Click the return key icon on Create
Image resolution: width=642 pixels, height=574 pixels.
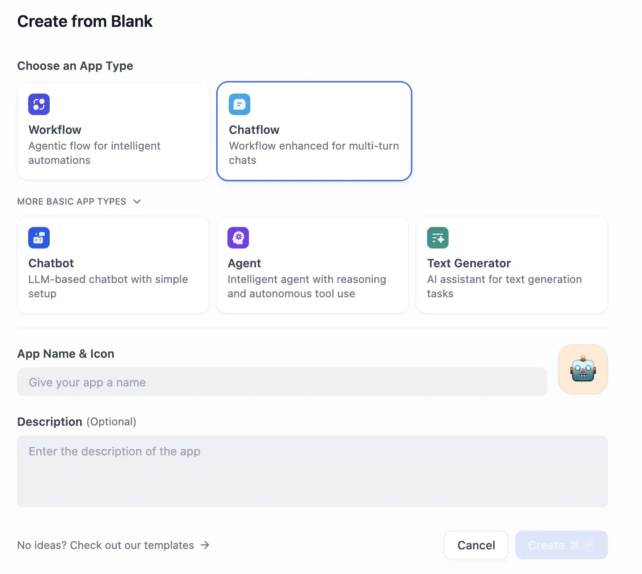pyautogui.click(x=590, y=545)
